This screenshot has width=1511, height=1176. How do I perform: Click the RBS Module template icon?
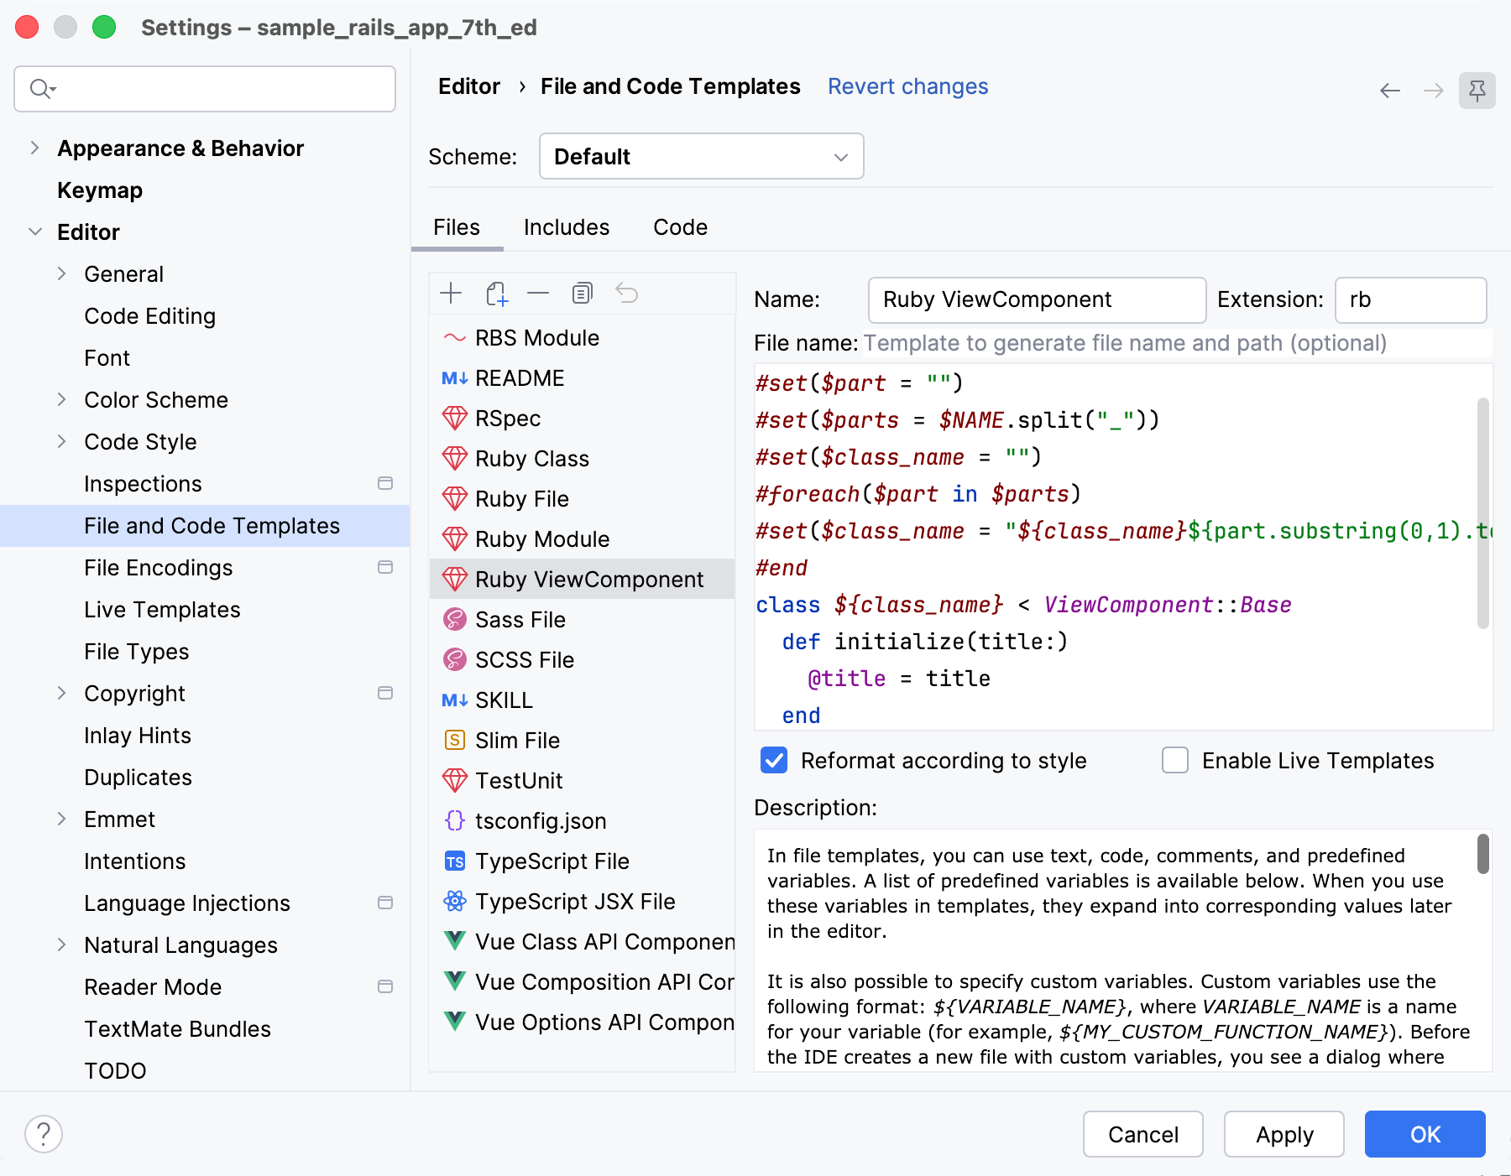click(x=454, y=338)
